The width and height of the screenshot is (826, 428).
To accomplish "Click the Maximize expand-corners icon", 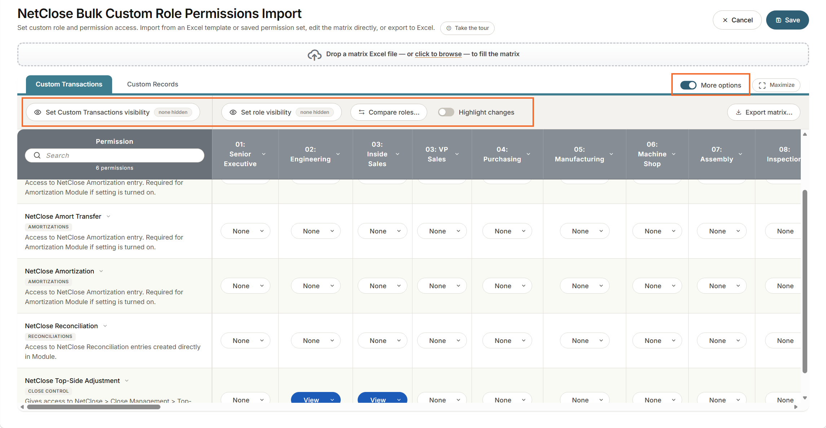I will (762, 85).
